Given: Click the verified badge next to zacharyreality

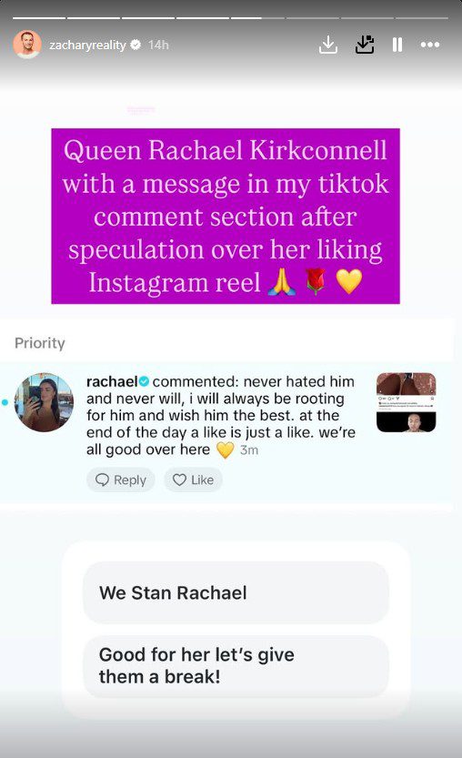Looking at the screenshot, I should (x=136, y=45).
